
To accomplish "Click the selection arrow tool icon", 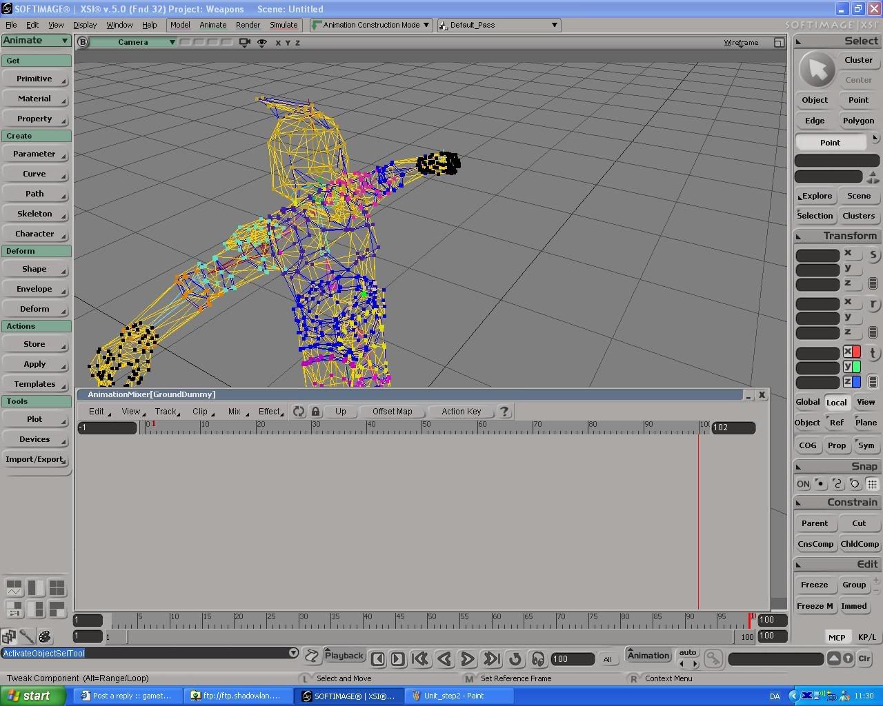I will coord(817,70).
